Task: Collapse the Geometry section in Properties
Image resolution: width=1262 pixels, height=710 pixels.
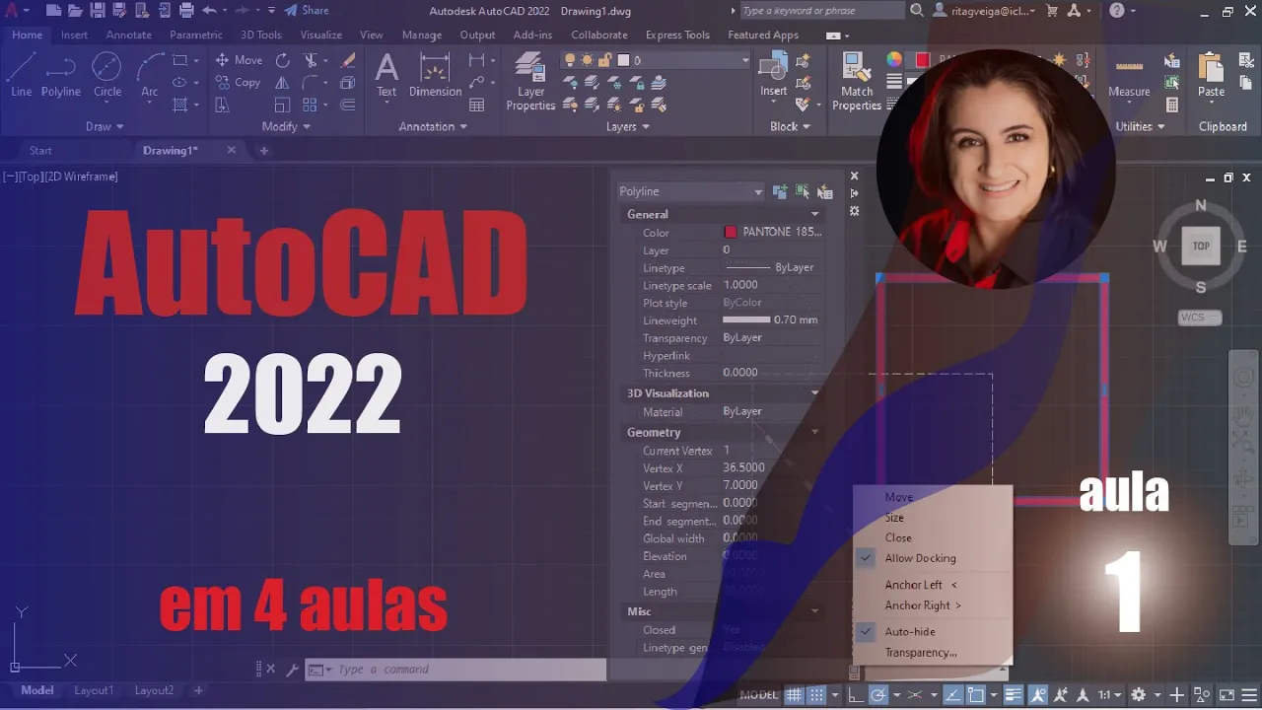Action: coord(814,432)
